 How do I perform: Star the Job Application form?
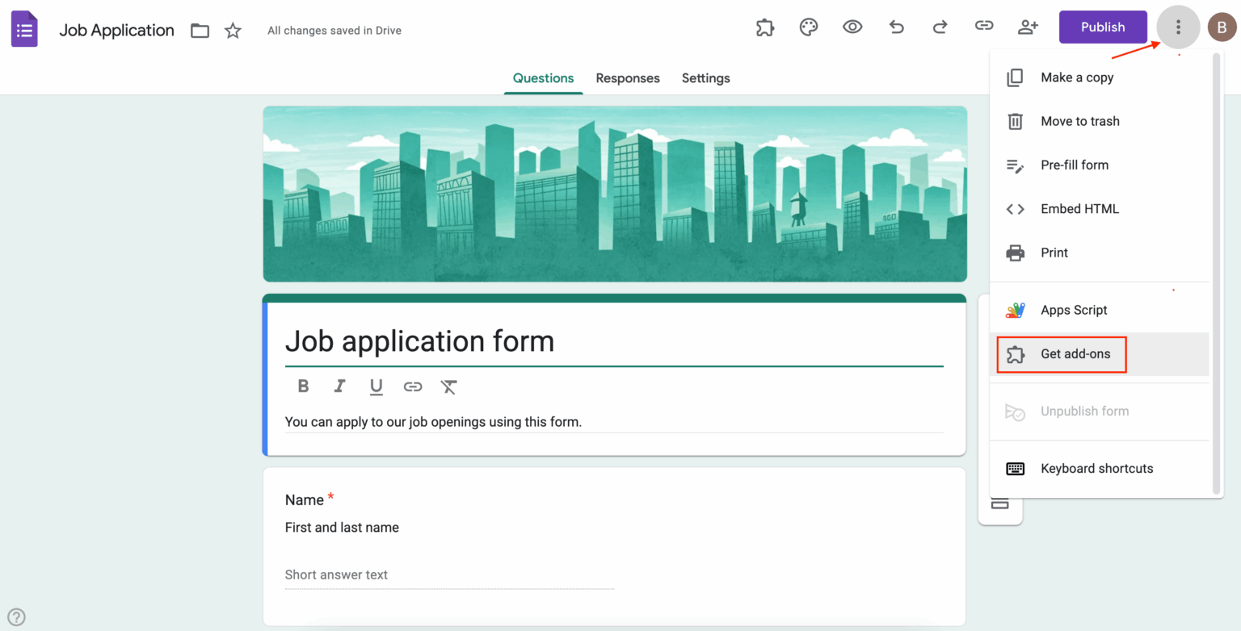[233, 30]
